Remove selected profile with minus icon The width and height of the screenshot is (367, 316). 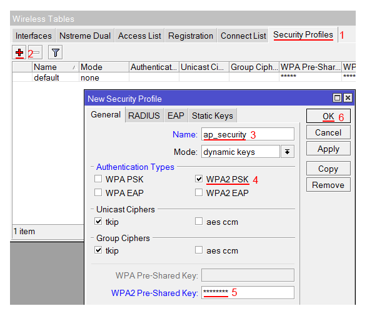36,52
